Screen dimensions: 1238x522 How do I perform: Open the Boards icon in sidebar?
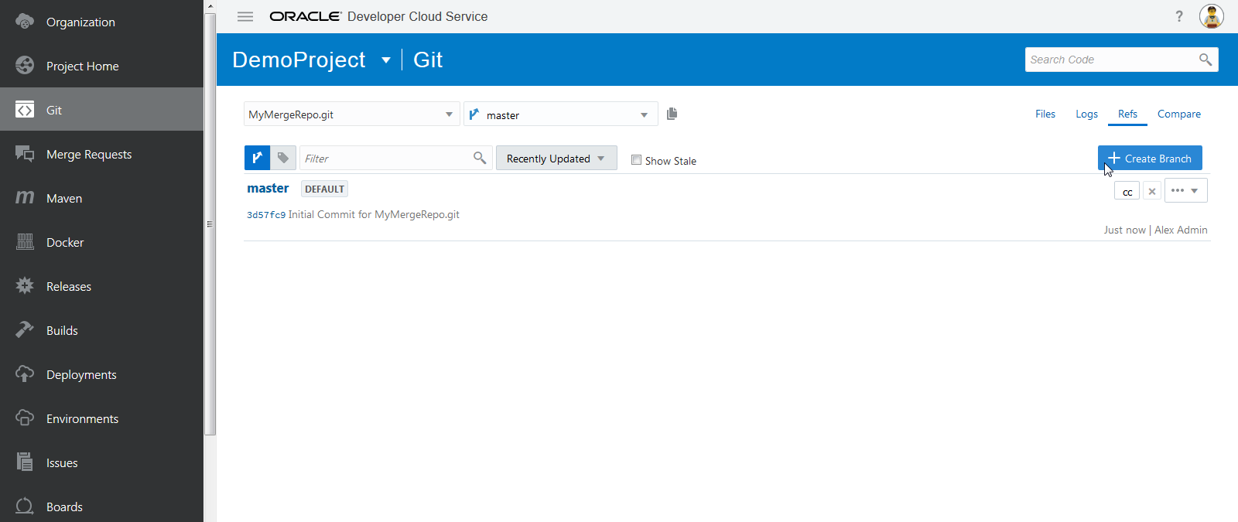(25, 507)
